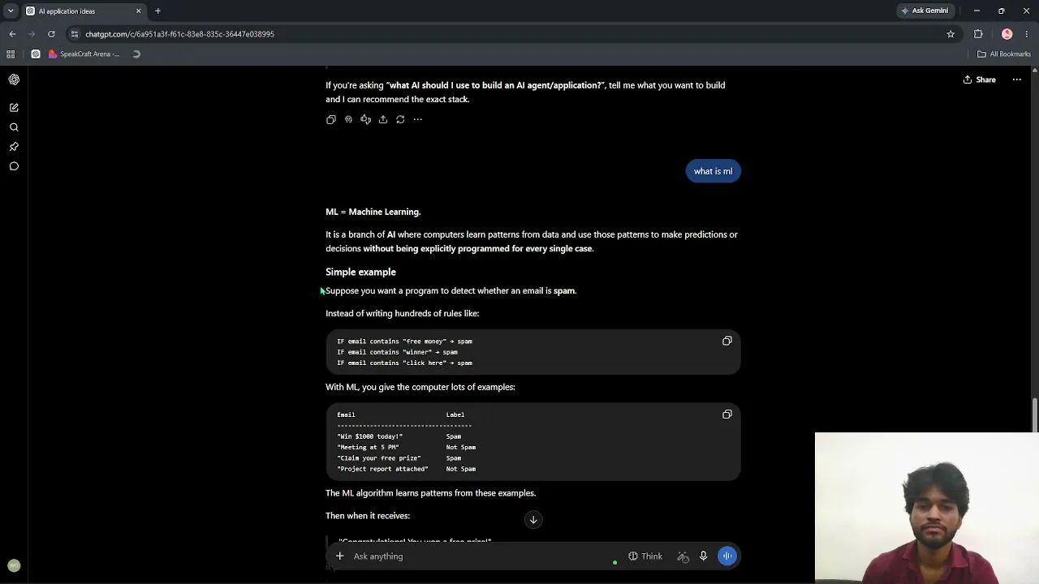The width and height of the screenshot is (1039, 584).
Task: Open the loading bookmark next to SpeakCraft
Action: tap(136, 54)
